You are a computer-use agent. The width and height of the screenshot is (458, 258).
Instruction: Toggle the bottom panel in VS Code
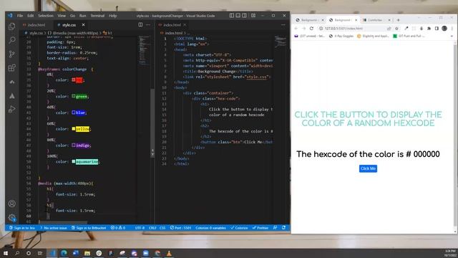coord(238,16)
